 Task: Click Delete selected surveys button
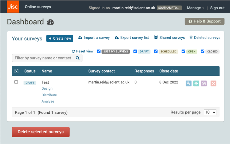click(41, 132)
